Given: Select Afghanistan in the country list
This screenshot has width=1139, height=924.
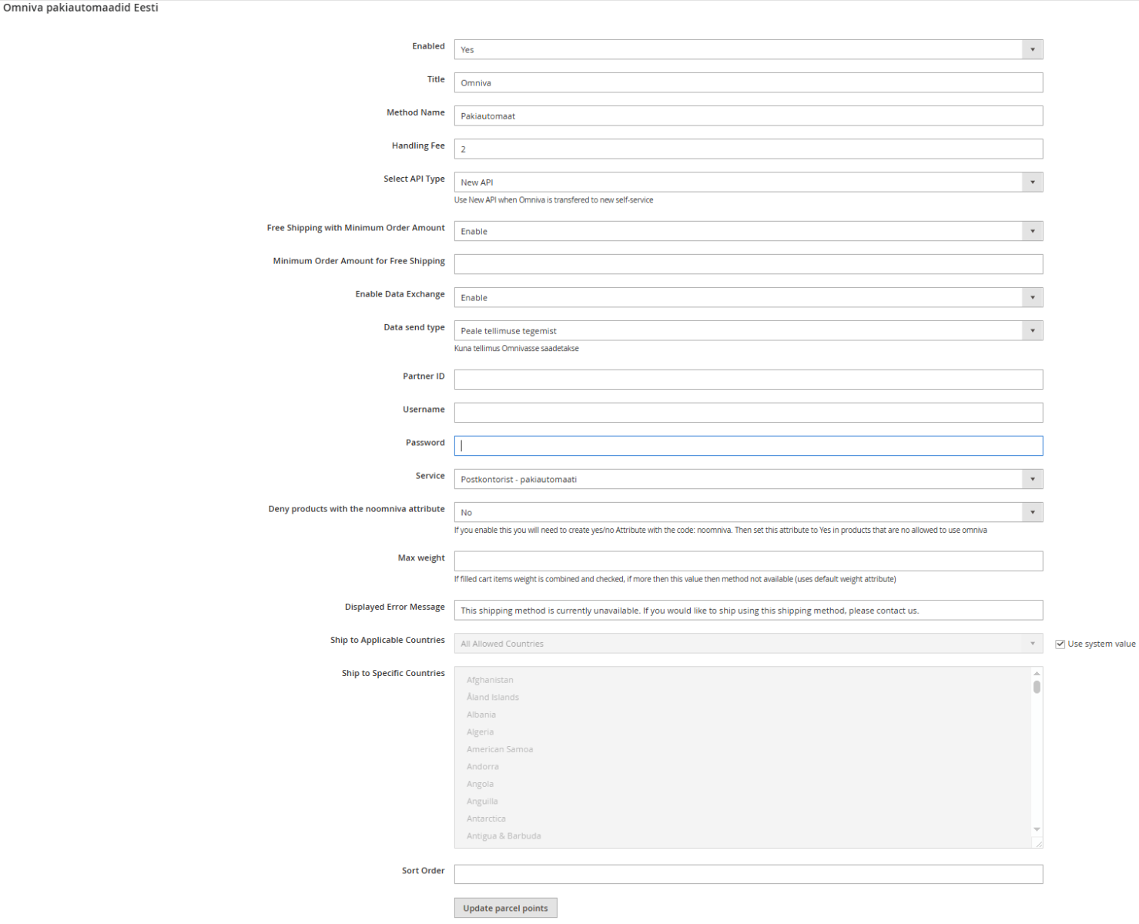Looking at the screenshot, I should [490, 679].
